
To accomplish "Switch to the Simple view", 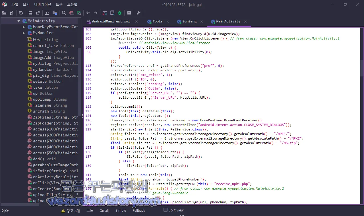I will [121, 210].
